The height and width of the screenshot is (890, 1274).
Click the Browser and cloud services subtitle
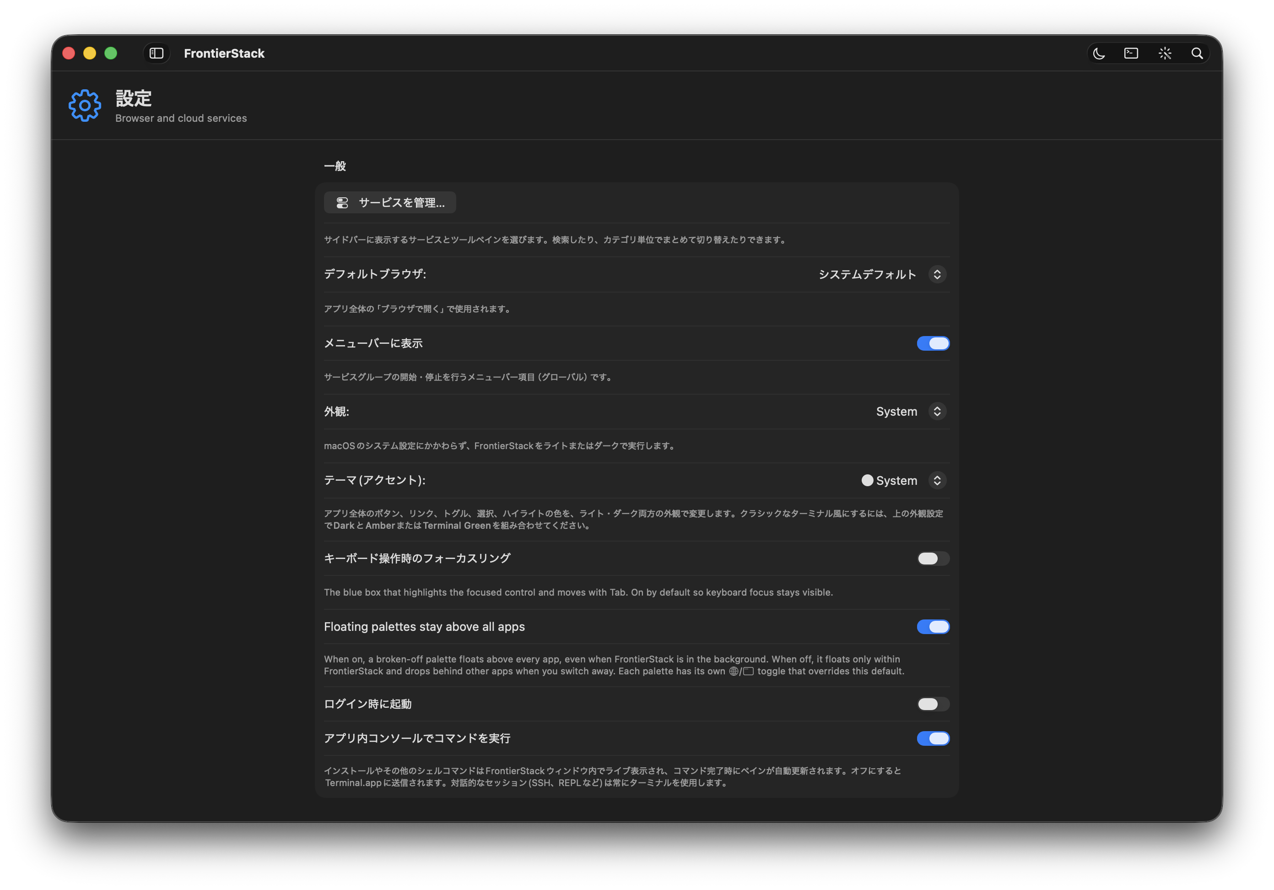(181, 118)
